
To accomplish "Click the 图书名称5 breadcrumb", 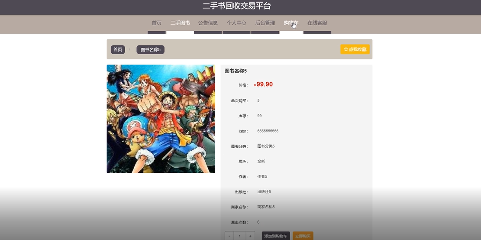I will (x=150, y=49).
